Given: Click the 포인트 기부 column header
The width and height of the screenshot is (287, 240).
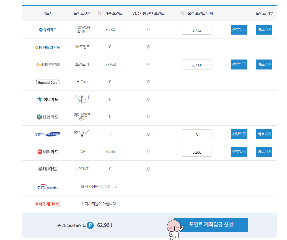Looking at the screenshot, I should pyautogui.click(x=264, y=13).
